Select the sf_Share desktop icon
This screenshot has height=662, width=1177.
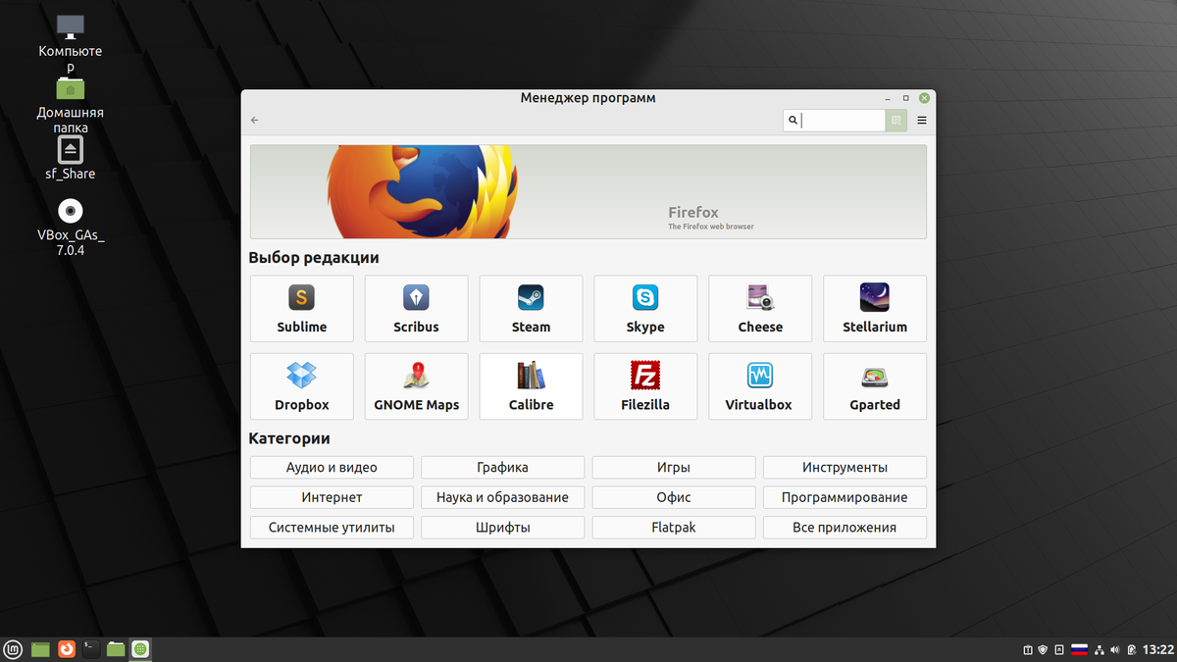tap(71, 158)
